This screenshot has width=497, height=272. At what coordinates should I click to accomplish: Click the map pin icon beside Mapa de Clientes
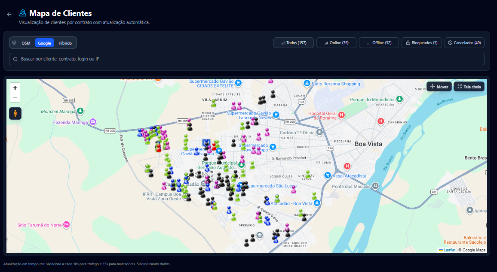pyautogui.click(x=22, y=13)
